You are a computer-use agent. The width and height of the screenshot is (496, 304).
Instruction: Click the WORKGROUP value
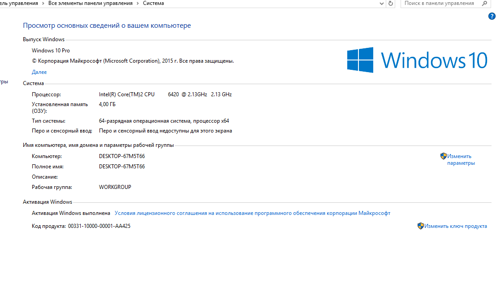pyautogui.click(x=115, y=187)
